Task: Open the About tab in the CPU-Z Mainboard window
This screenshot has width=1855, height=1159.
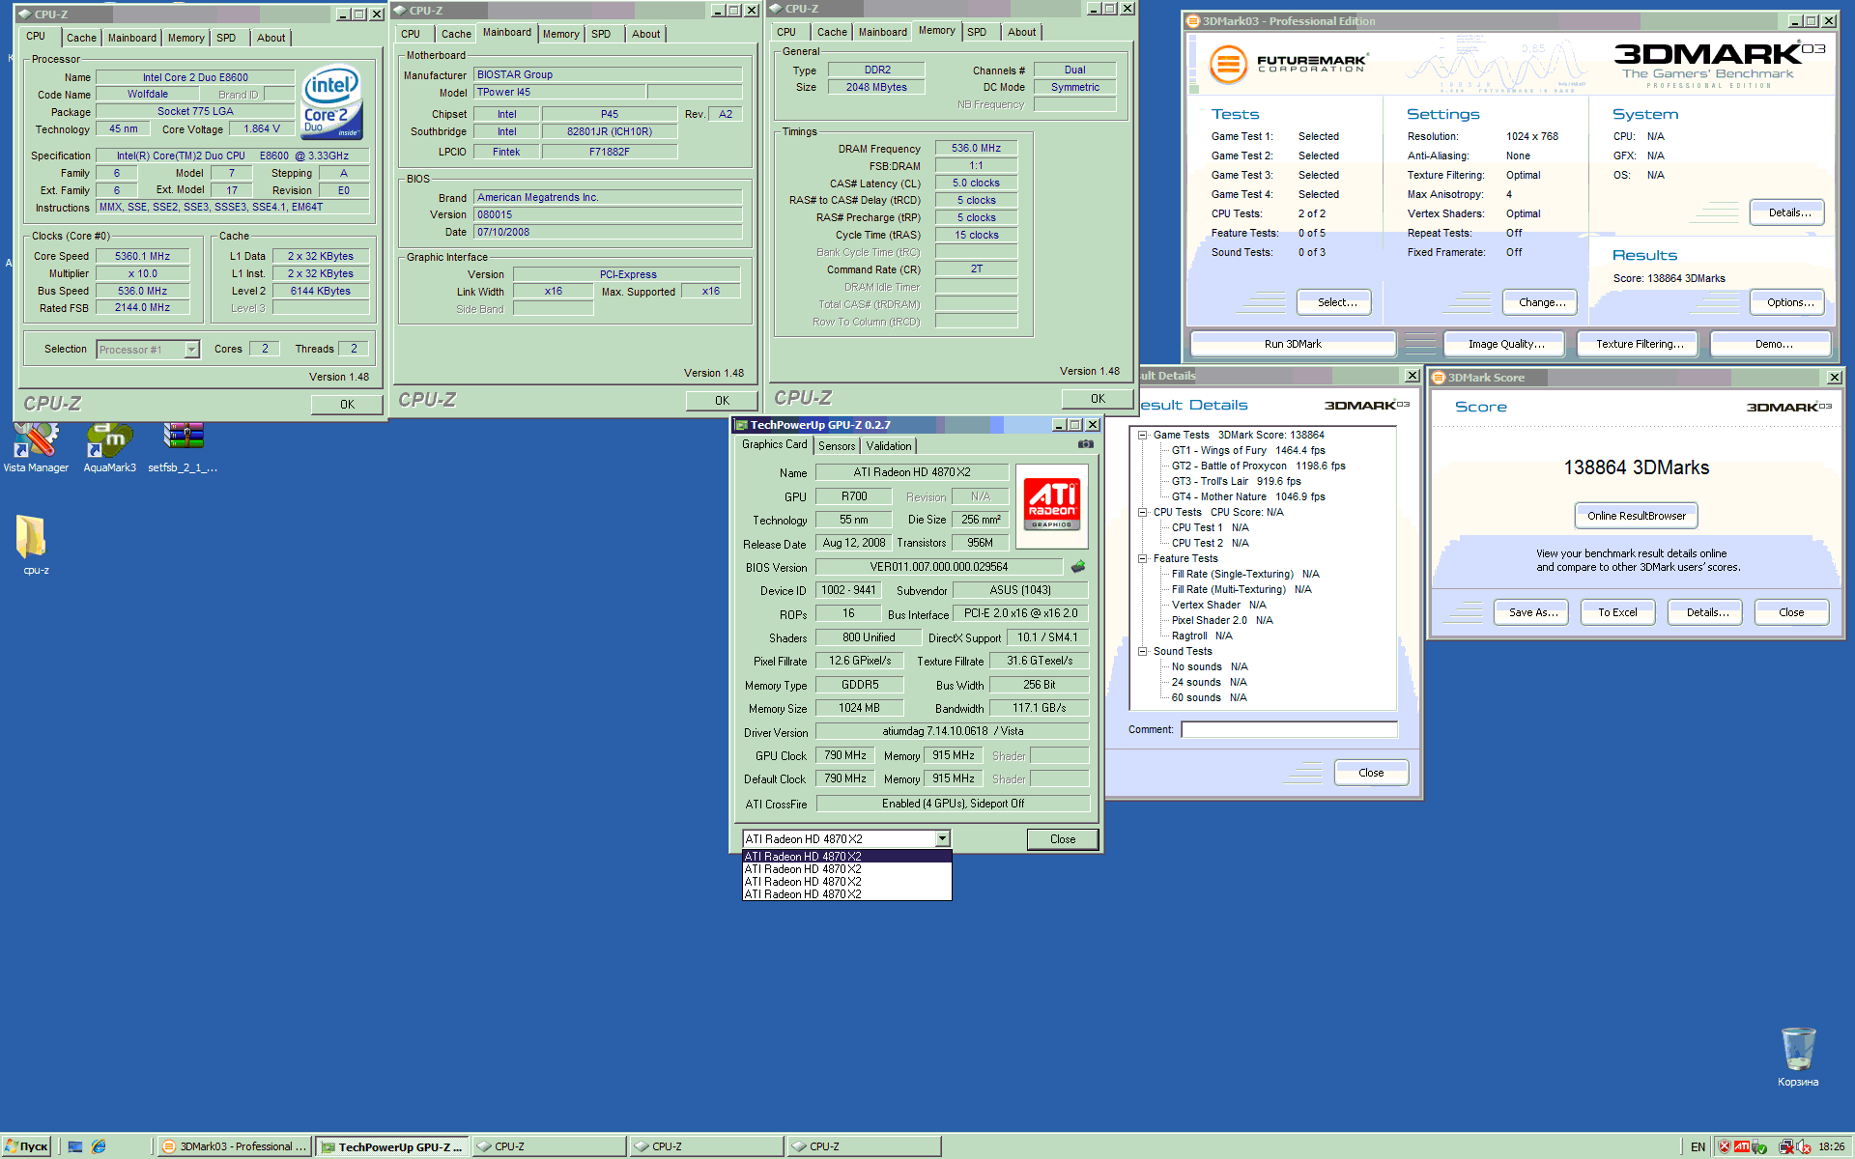Action: (645, 35)
